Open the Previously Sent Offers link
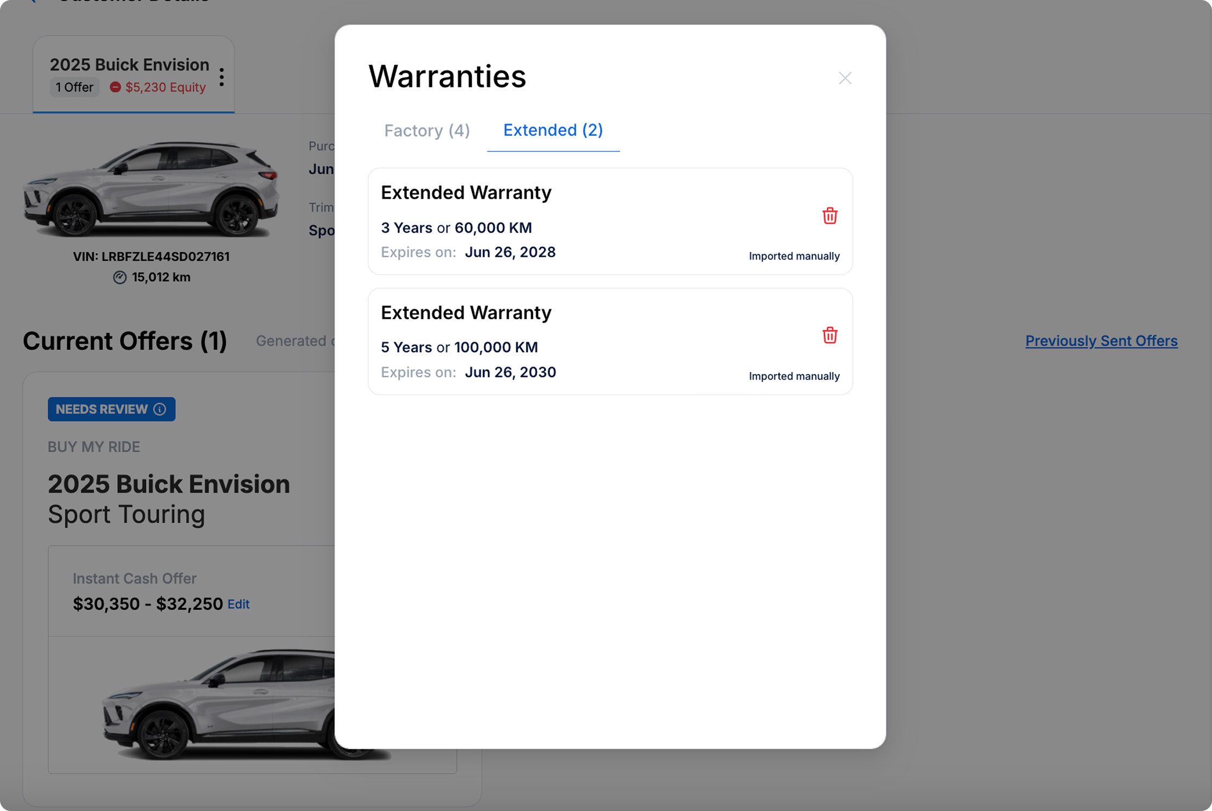The height and width of the screenshot is (811, 1212). pos(1101,341)
